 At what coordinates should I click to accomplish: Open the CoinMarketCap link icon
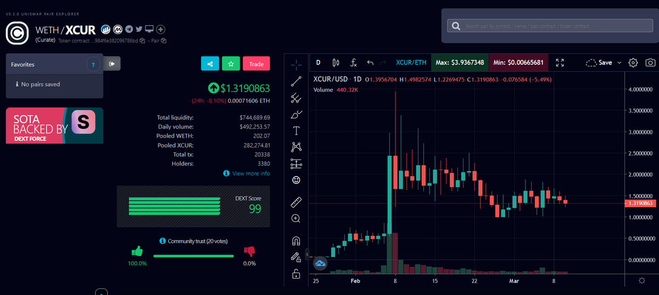118,29
